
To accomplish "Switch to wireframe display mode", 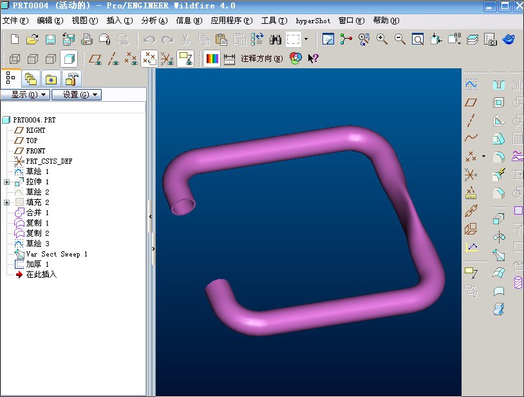I will 15,59.
